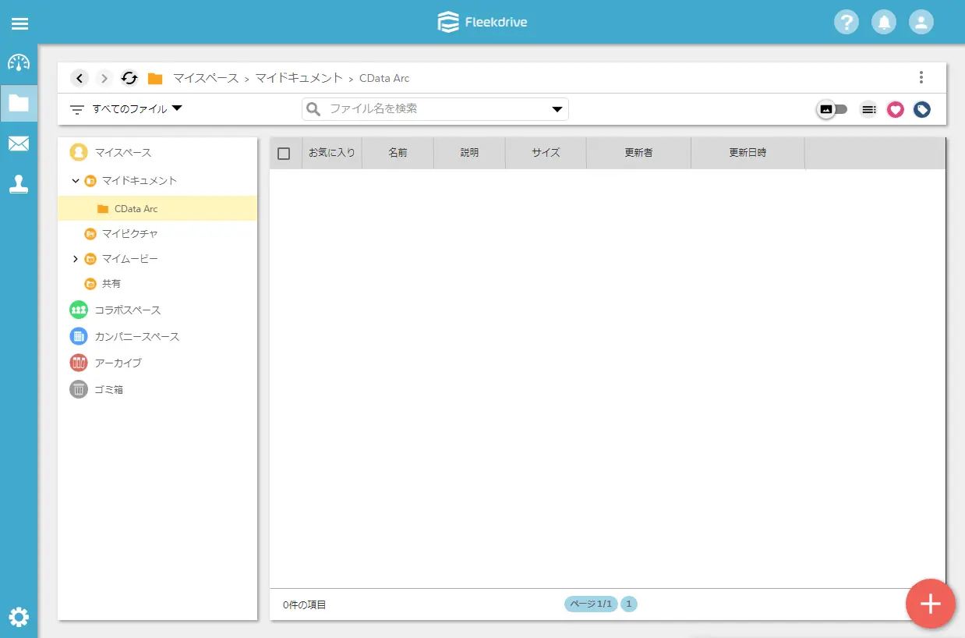
Task: Open the すべてのファイル filter dropdown
Action: [x=126, y=109]
